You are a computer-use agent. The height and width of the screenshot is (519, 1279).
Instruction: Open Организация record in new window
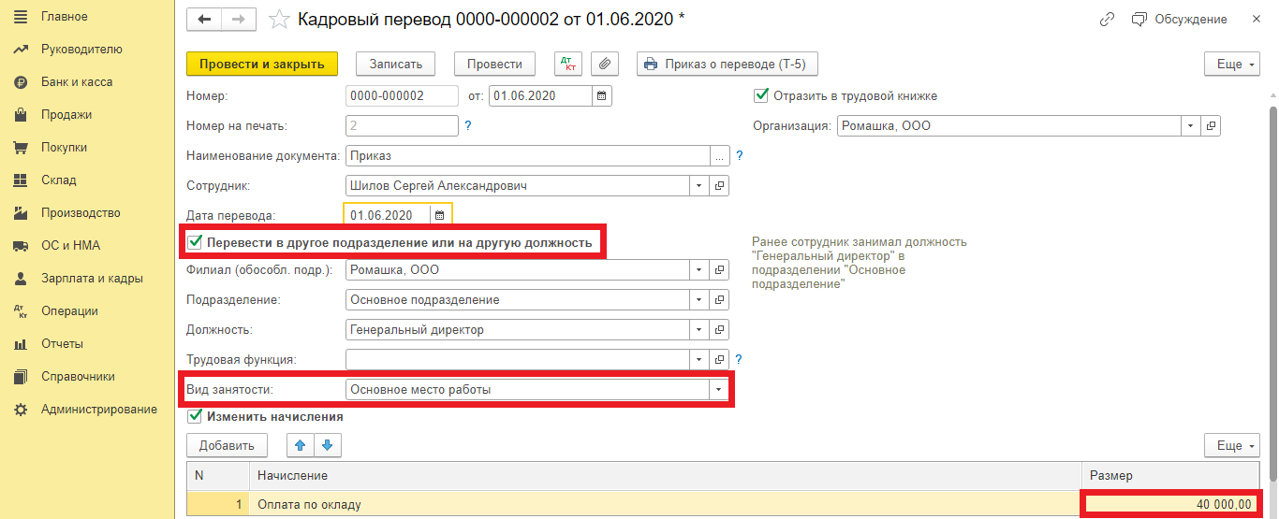[1211, 125]
